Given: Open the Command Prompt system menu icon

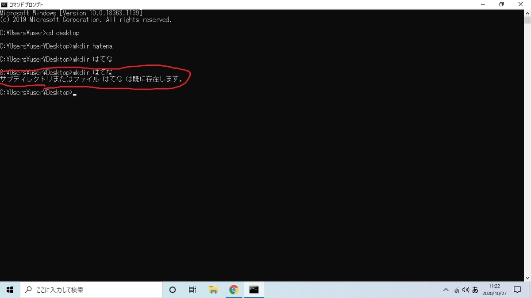Looking at the screenshot, I should pos(4,4).
